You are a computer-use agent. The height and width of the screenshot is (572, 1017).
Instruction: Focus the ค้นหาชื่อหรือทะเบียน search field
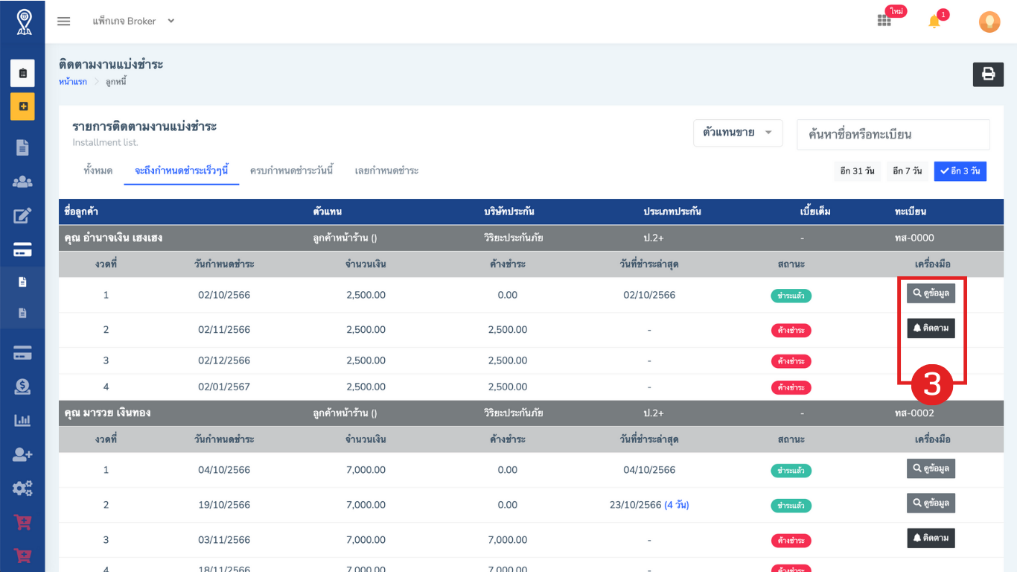(893, 135)
